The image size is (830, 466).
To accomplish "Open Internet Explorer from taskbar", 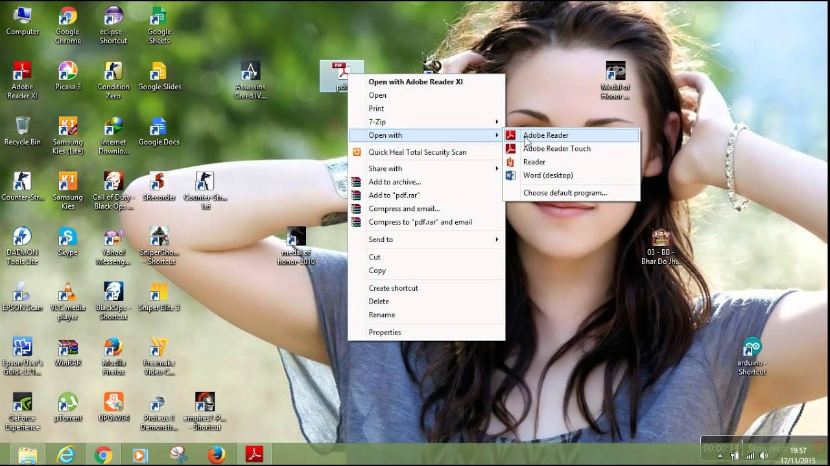I will [65, 455].
